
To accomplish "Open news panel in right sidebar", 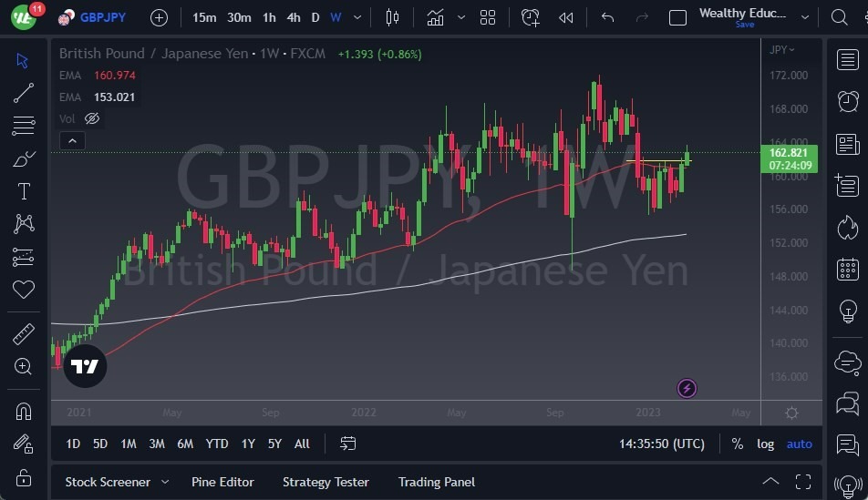I will click(848, 145).
